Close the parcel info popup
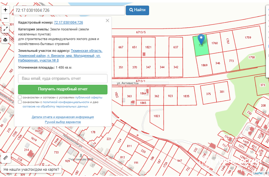This screenshot has height=177, width=269. click(x=107, y=21)
